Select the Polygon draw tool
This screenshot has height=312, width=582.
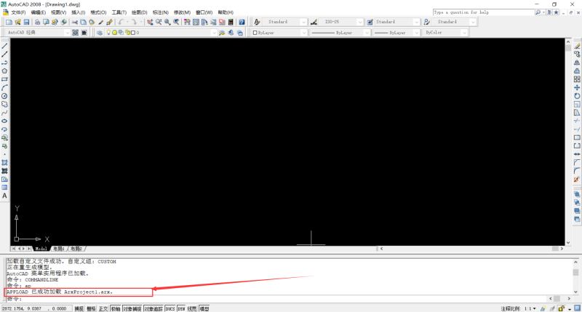[4, 71]
